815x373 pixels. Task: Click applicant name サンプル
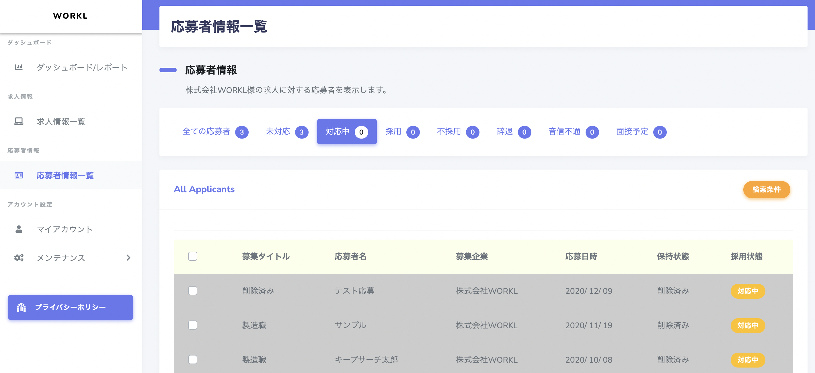(x=350, y=325)
